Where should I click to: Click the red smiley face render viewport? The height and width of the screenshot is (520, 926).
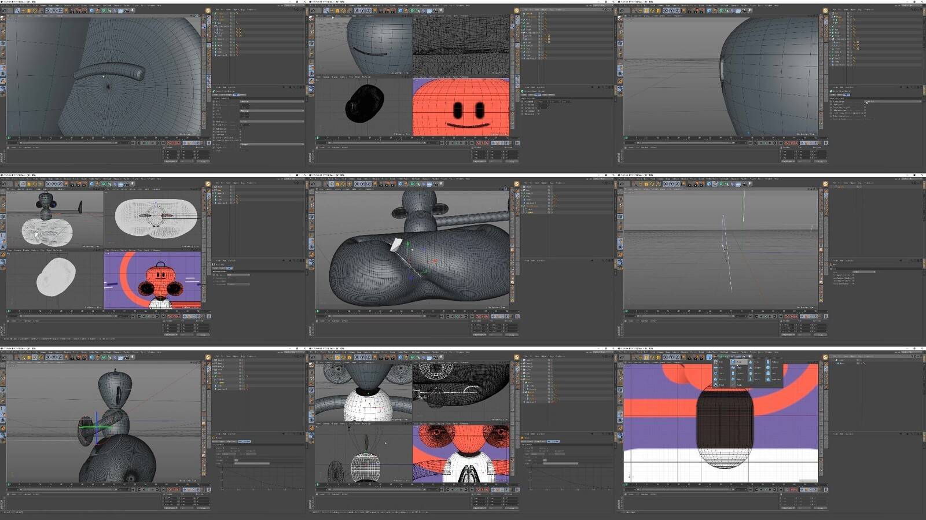[461, 108]
